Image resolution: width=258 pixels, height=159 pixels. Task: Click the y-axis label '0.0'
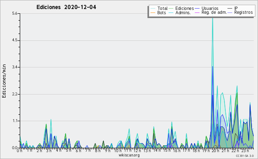[x=15, y=148]
